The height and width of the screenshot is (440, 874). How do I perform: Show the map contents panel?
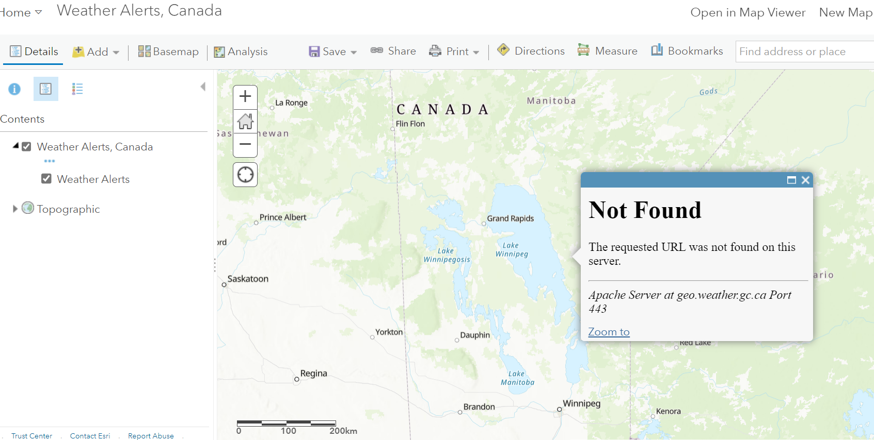pyautogui.click(x=46, y=89)
